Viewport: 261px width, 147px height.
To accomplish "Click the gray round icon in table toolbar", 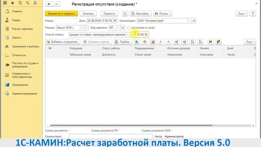I will click(145, 42).
